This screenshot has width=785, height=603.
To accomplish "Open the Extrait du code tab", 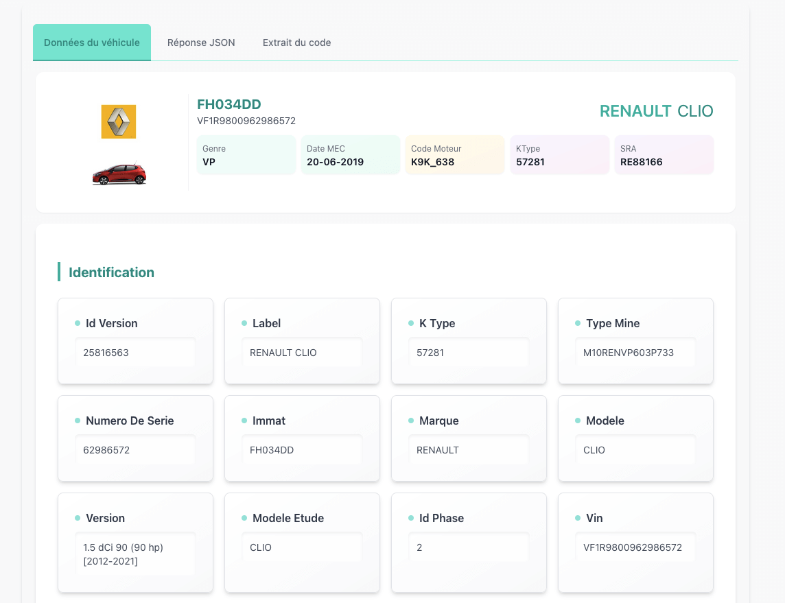I will tap(296, 43).
